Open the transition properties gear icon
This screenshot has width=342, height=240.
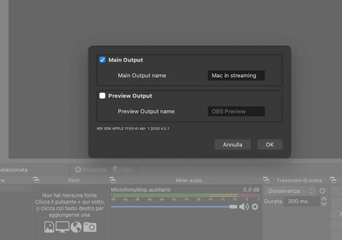pyautogui.click(x=322, y=191)
